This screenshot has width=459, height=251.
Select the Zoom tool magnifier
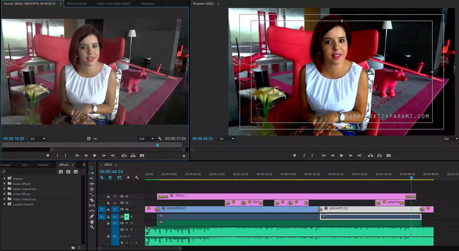92,227
